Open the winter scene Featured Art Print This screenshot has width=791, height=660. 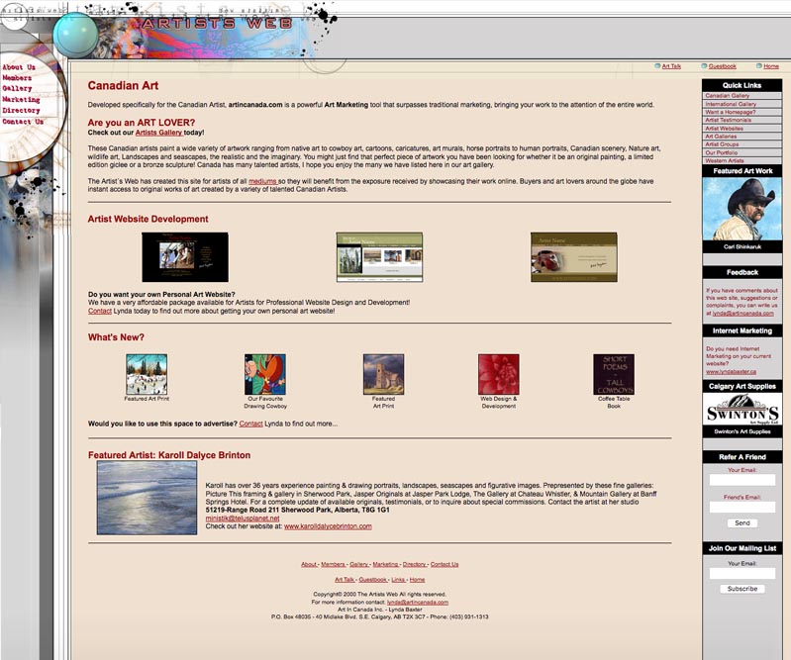[147, 375]
